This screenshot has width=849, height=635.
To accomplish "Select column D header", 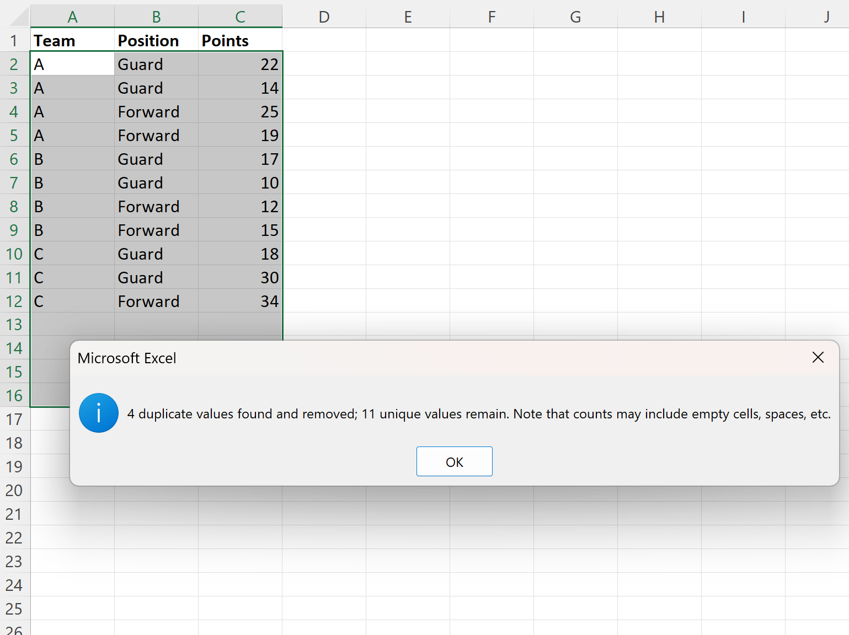I will click(x=324, y=17).
